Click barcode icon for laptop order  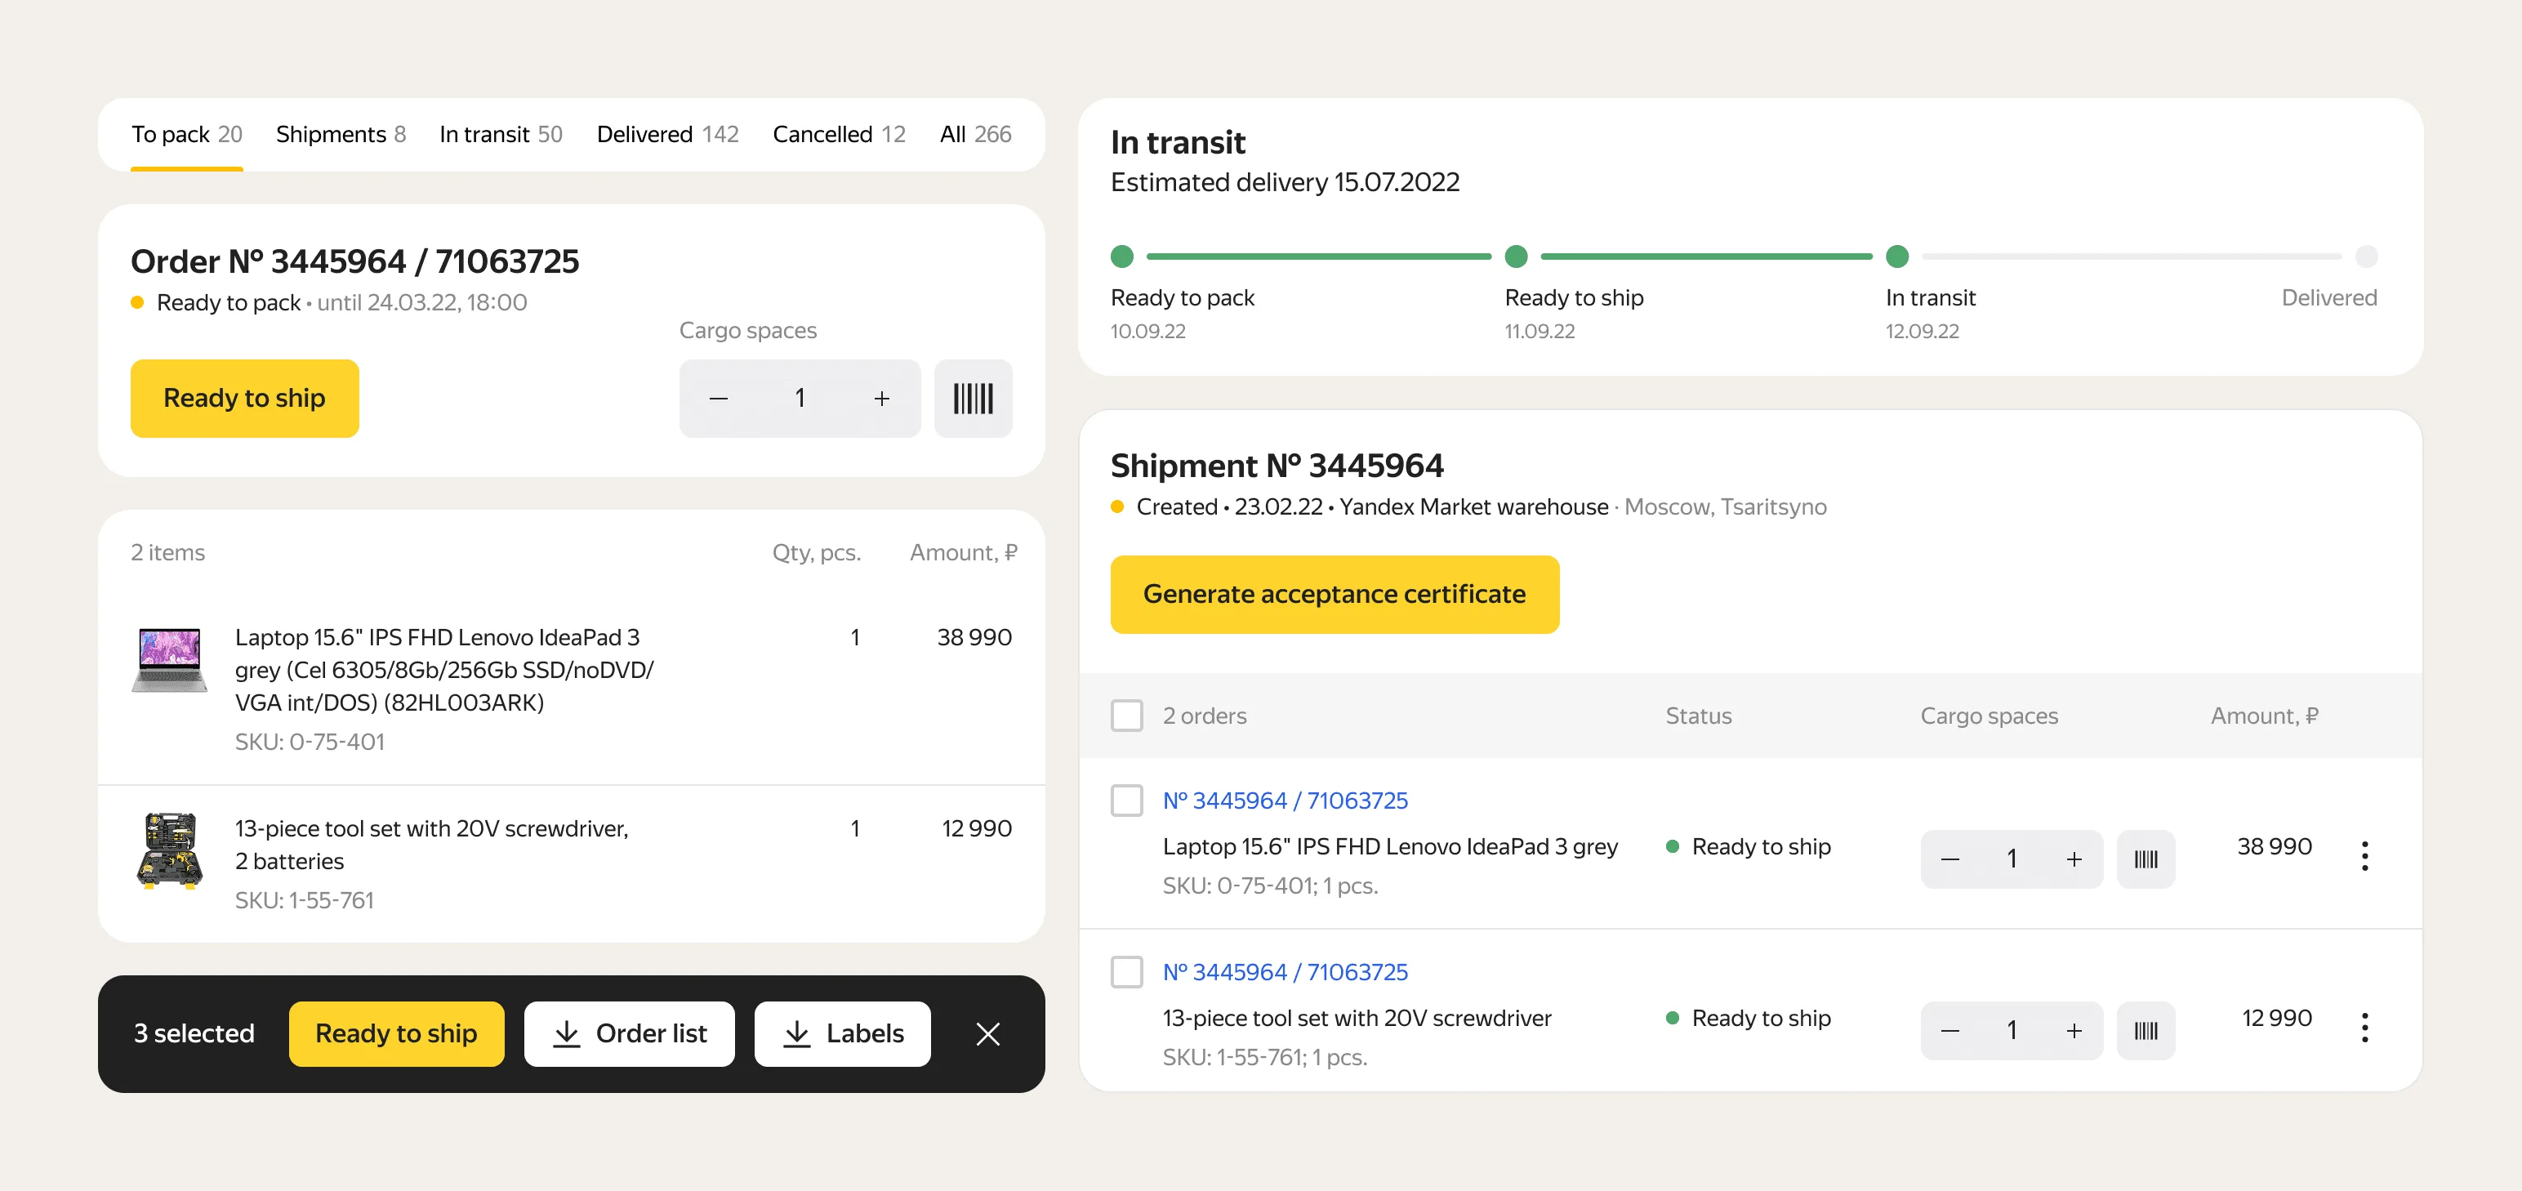pos(2146,859)
